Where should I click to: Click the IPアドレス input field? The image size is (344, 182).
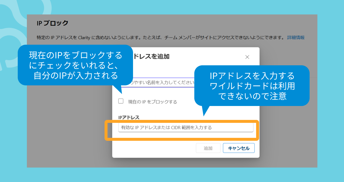point(186,128)
